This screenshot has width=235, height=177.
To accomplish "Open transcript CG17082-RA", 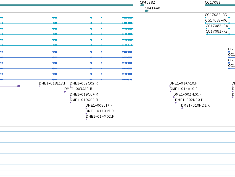I will tap(217, 26).
